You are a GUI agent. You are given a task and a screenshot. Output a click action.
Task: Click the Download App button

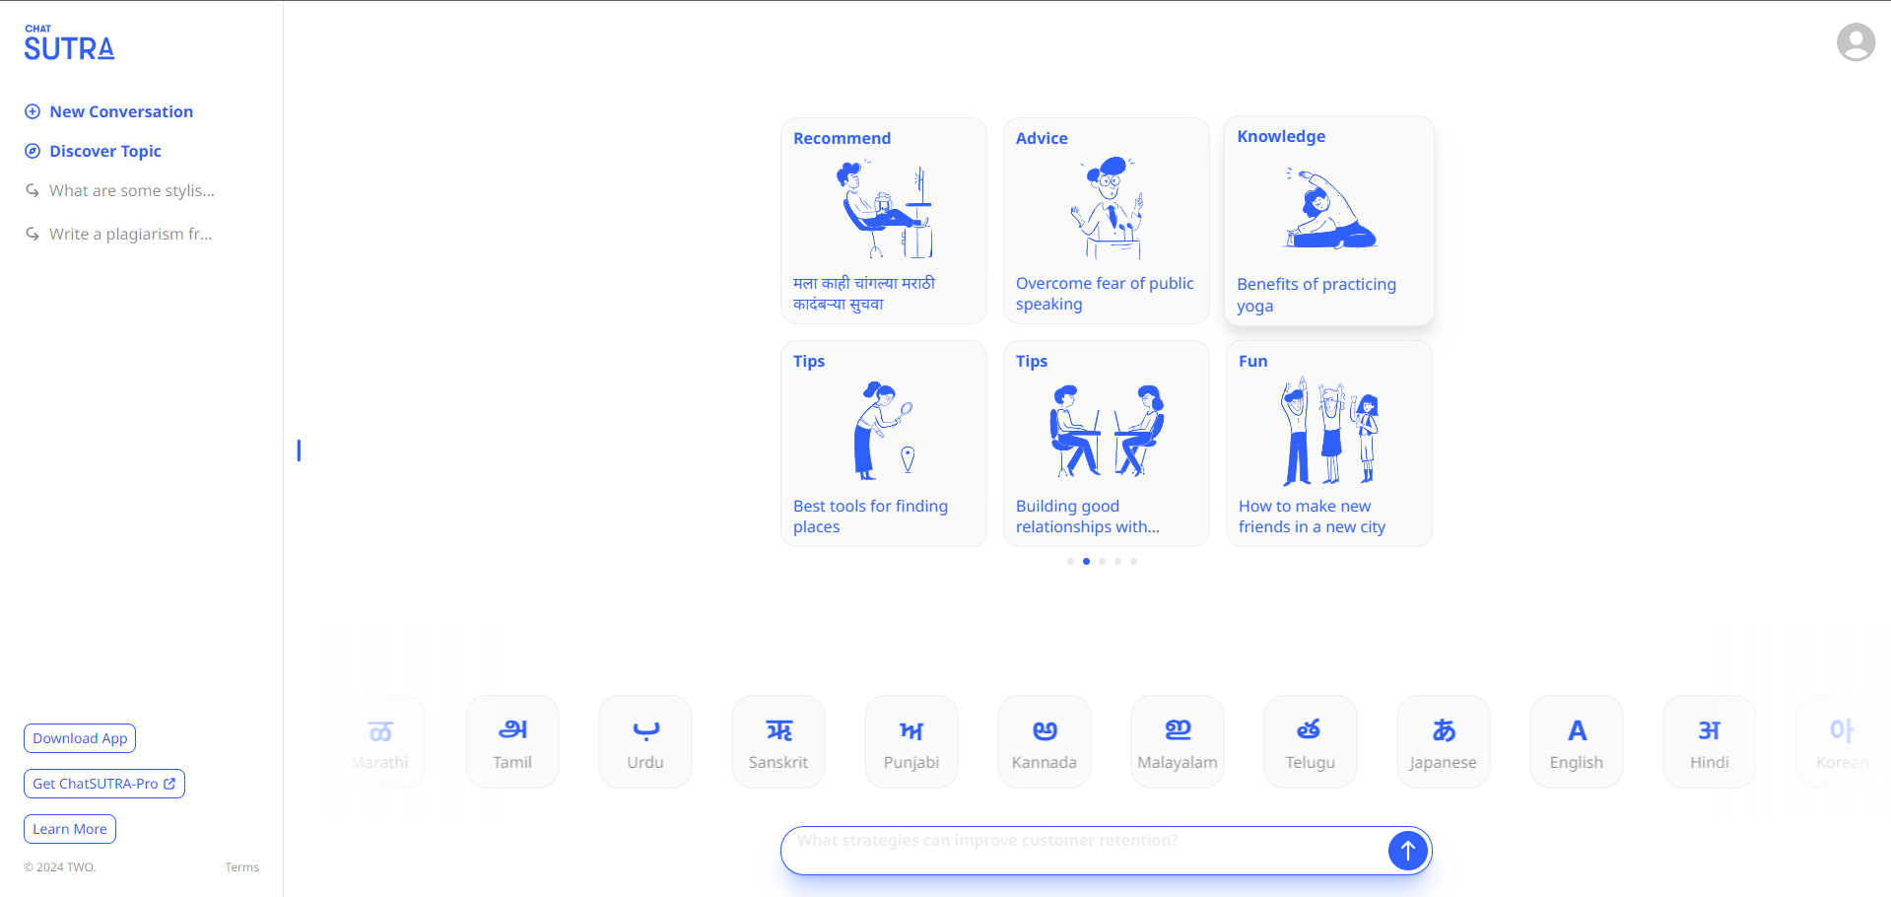pyautogui.click(x=80, y=738)
